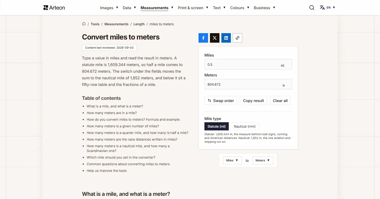
Task: Share the page on LinkedIn
Action: pyautogui.click(x=226, y=38)
